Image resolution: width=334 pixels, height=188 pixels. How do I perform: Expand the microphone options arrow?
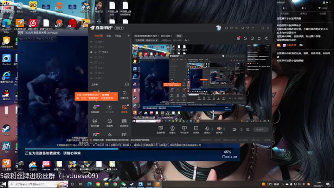pos(212,129)
